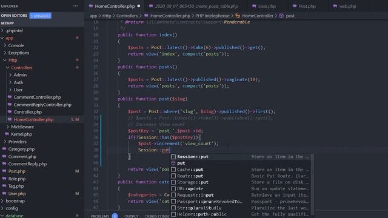This screenshot has height=218, width=388.
Task: Click the PHP Intelephense breadcrumb segment
Action: (x=212, y=16)
